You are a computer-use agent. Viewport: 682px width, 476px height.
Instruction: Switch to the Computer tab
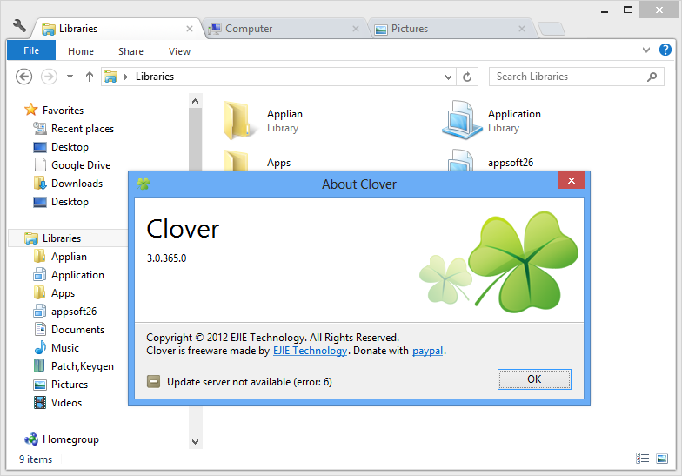click(285, 29)
